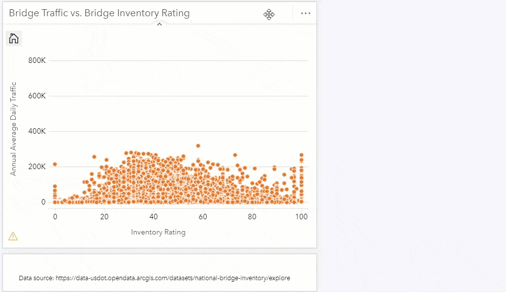Click the 200K y-axis label
This screenshot has width=506, height=292.
pos(37,167)
